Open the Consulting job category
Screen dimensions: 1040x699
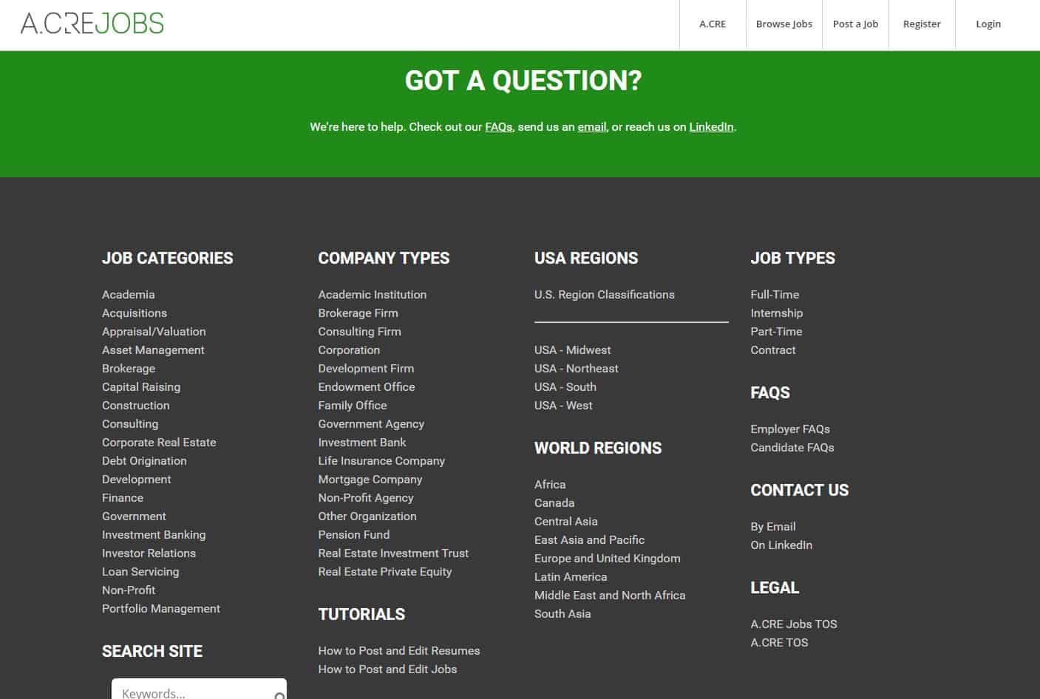point(130,424)
